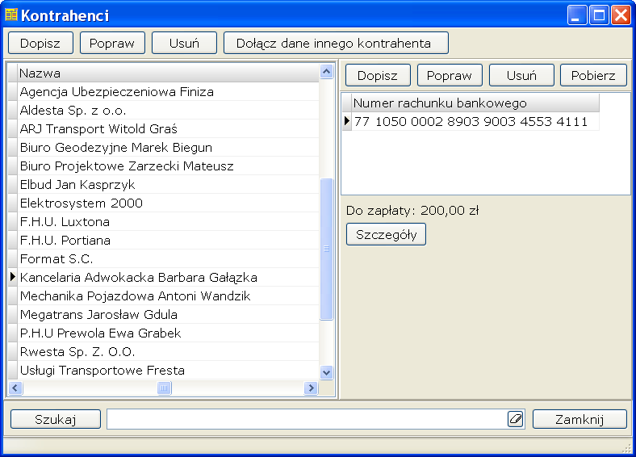
Task: Select Megatrans Jarosław Gdula row
Action: 98,315
